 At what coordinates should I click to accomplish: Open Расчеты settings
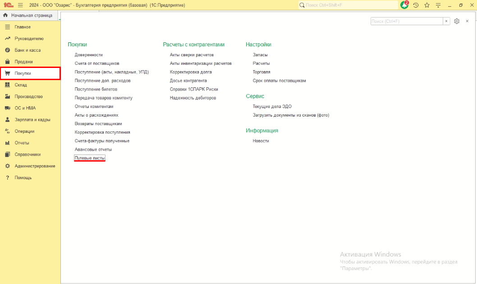[261, 63]
